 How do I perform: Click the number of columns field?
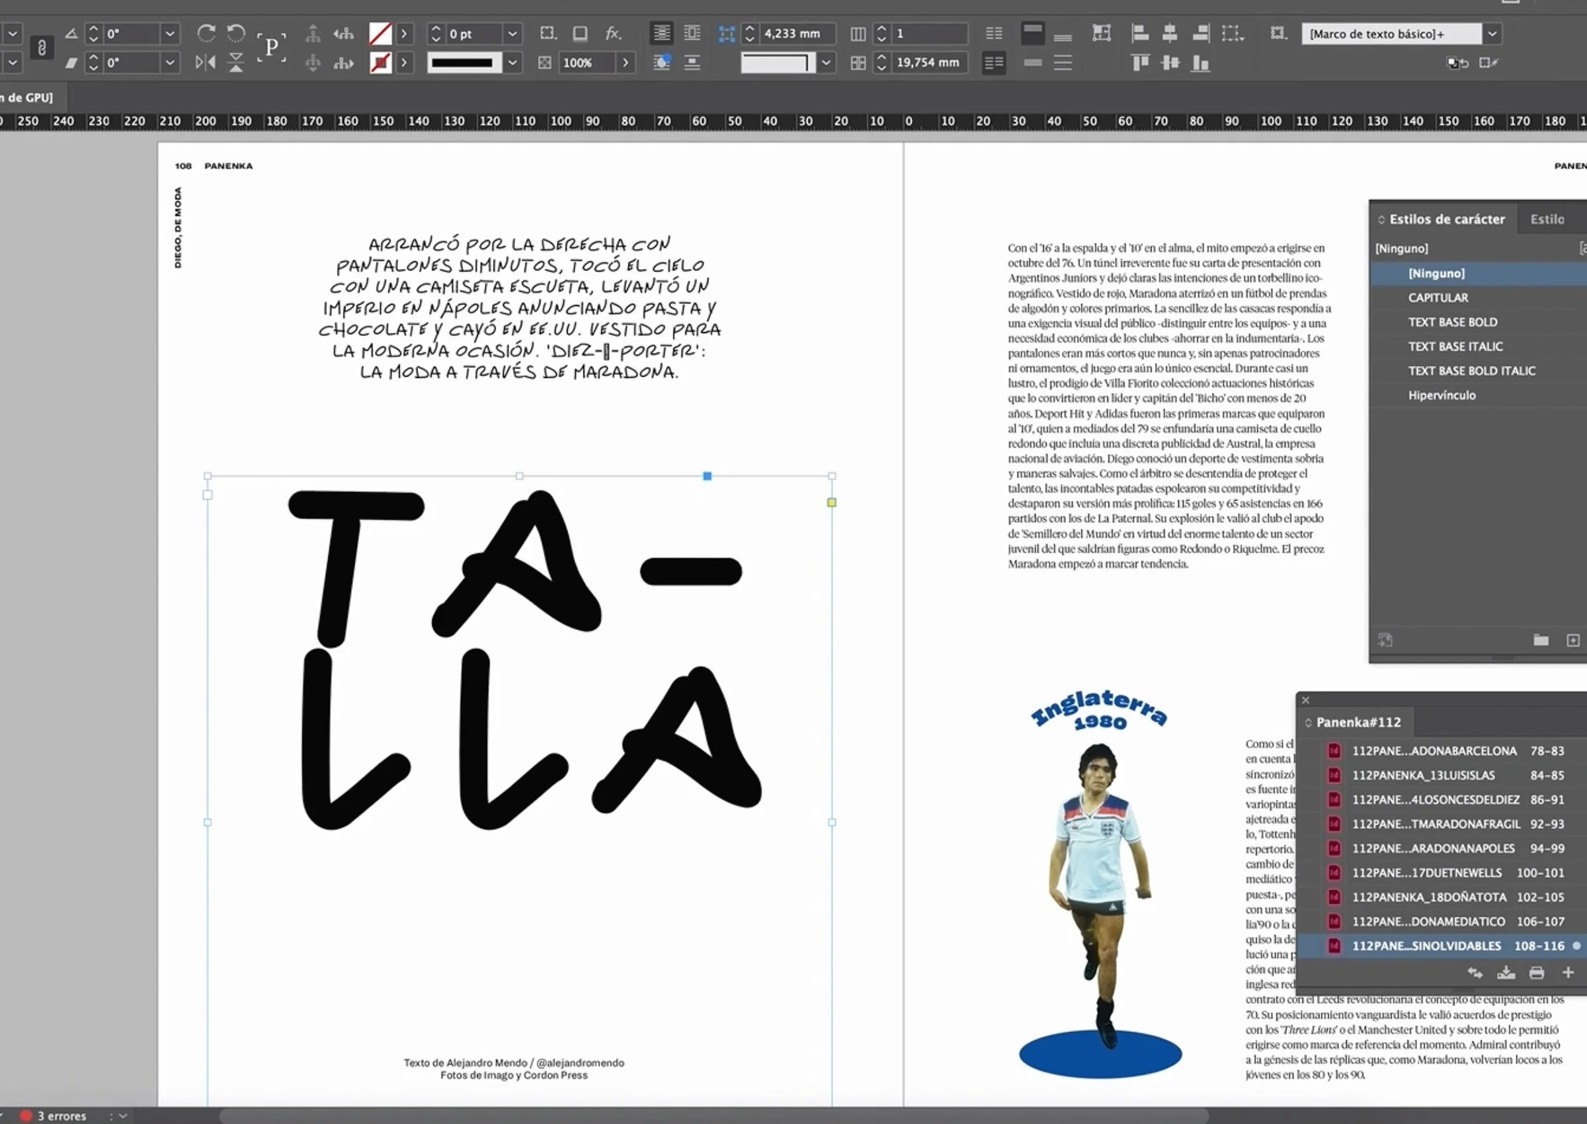coord(929,33)
